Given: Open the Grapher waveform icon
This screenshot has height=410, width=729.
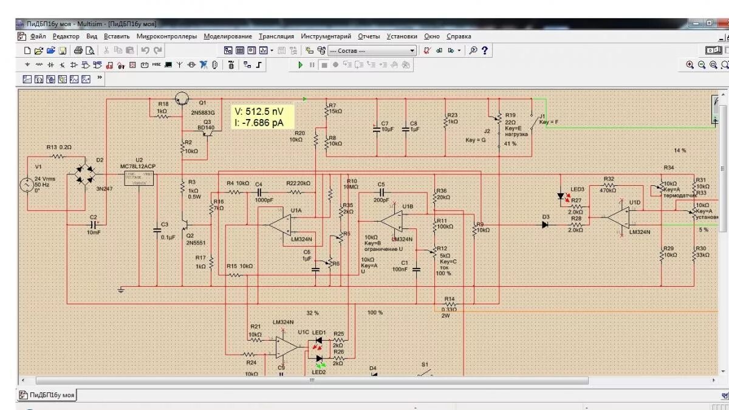Looking at the screenshot, I should click(x=264, y=51).
